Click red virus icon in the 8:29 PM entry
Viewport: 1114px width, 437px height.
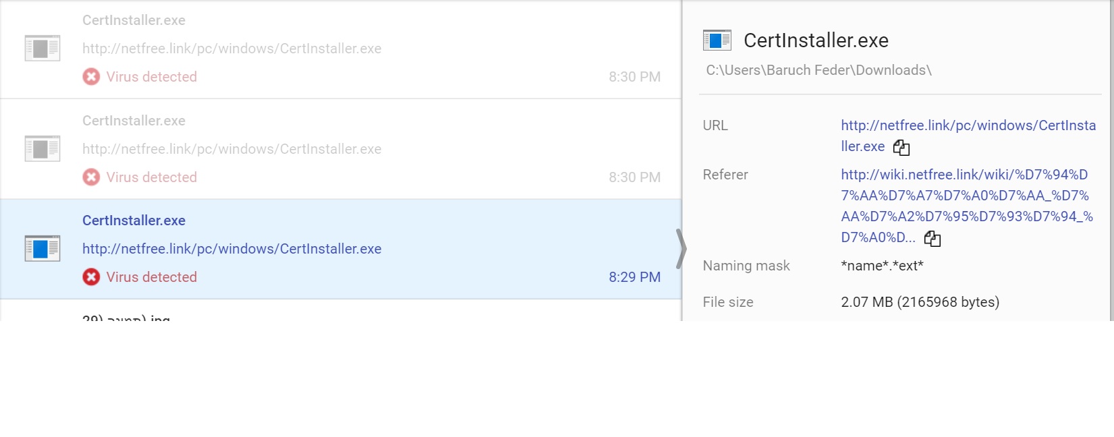[x=91, y=277]
